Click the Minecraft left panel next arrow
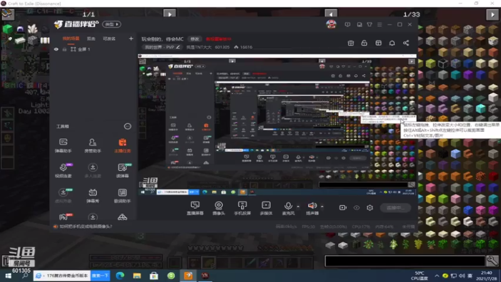The image size is (501, 282). pos(170,14)
